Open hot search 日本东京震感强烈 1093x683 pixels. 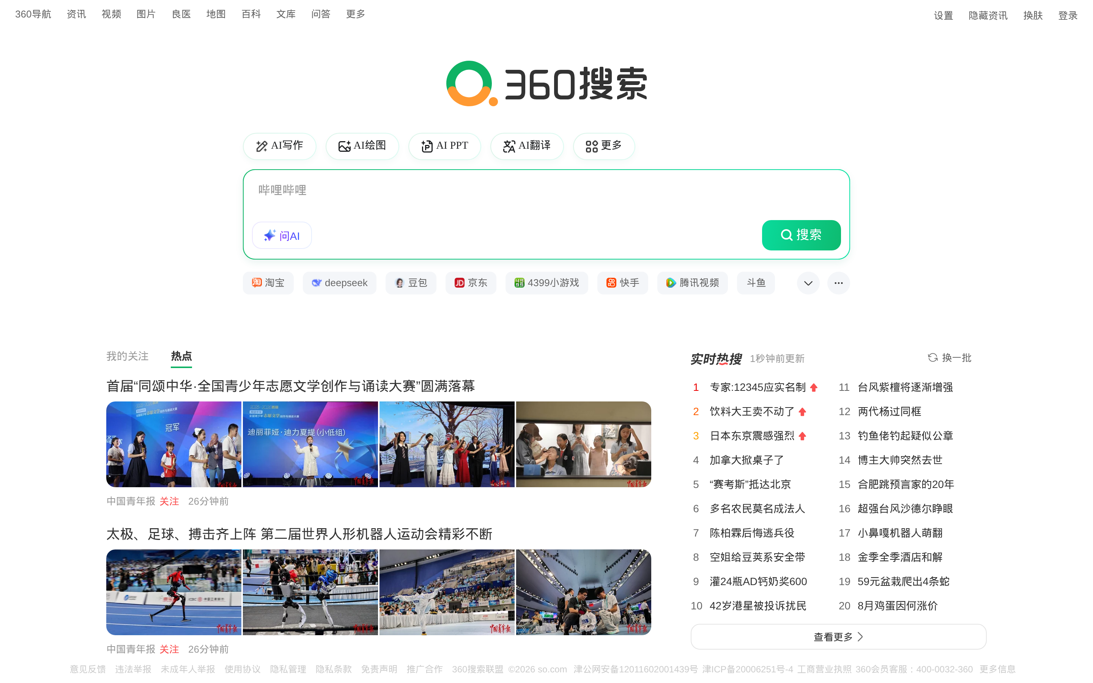tap(752, 436)
